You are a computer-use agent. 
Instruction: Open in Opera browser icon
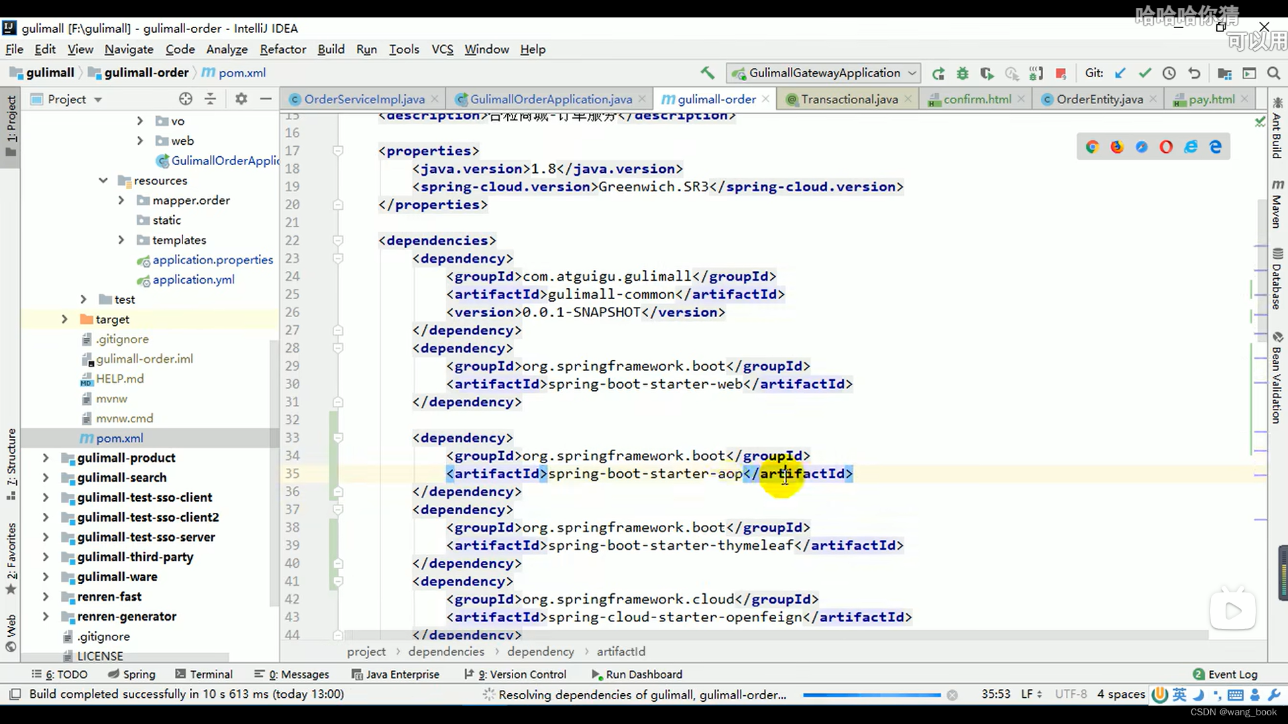click(1167, 147)
